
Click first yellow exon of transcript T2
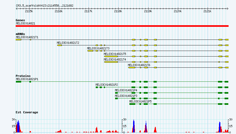tap(59, 45)
